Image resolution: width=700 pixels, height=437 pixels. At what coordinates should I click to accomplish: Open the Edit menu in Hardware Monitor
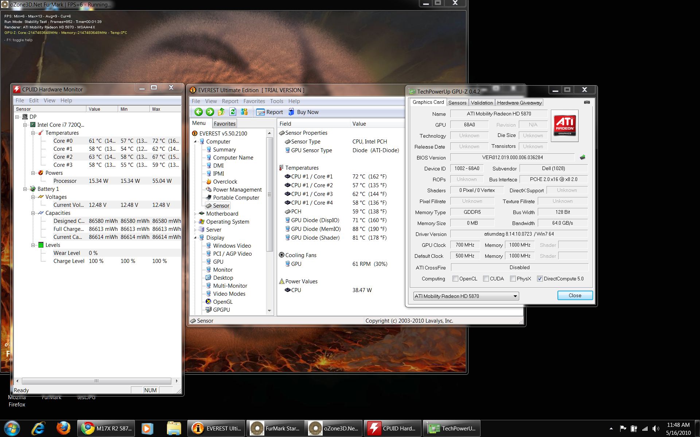click(x=34, y=101)
